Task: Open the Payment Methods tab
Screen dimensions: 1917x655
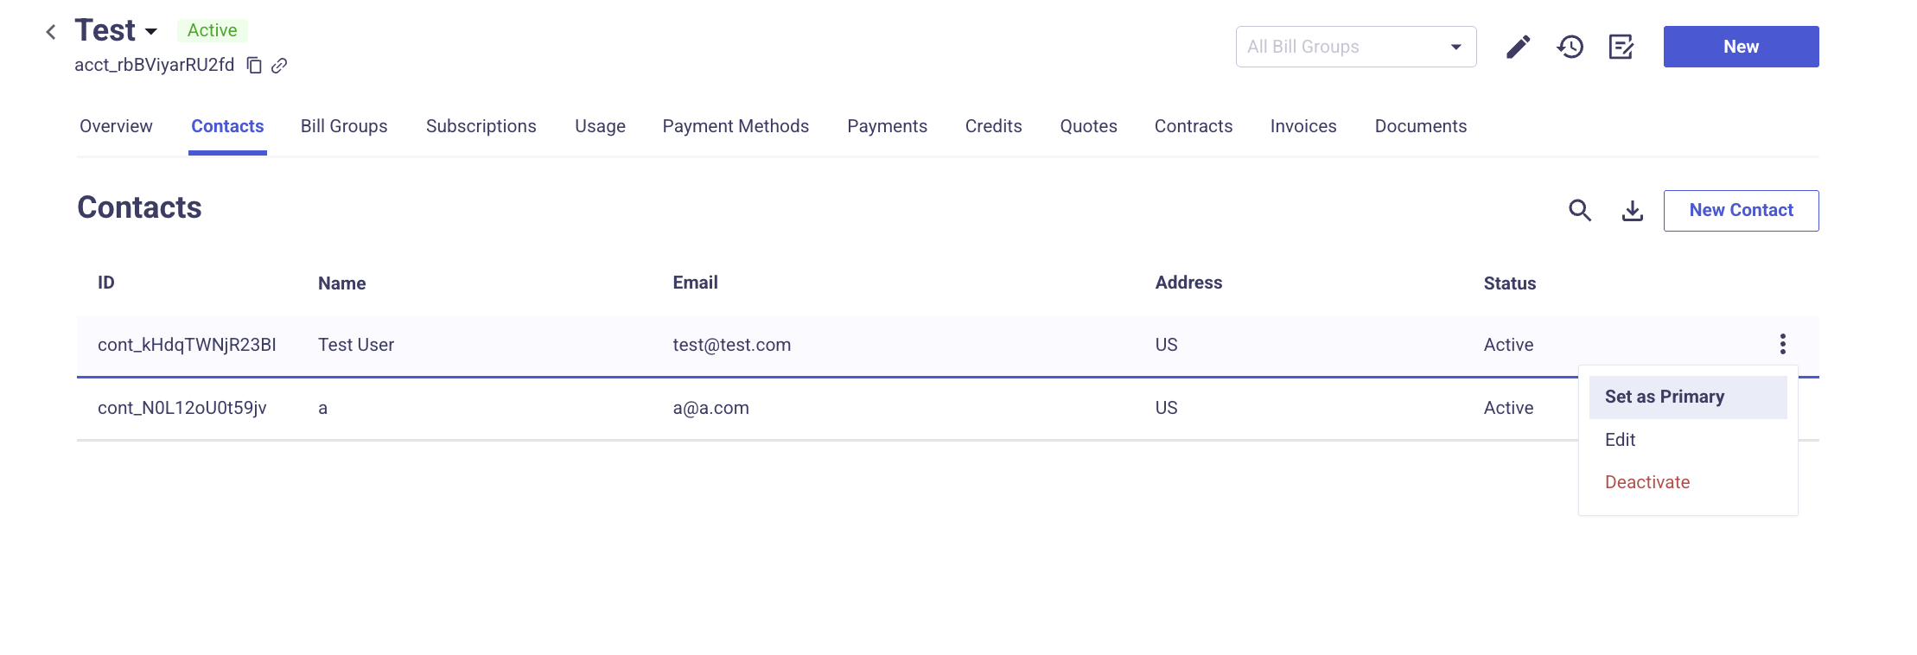Action: pos(736,126)
